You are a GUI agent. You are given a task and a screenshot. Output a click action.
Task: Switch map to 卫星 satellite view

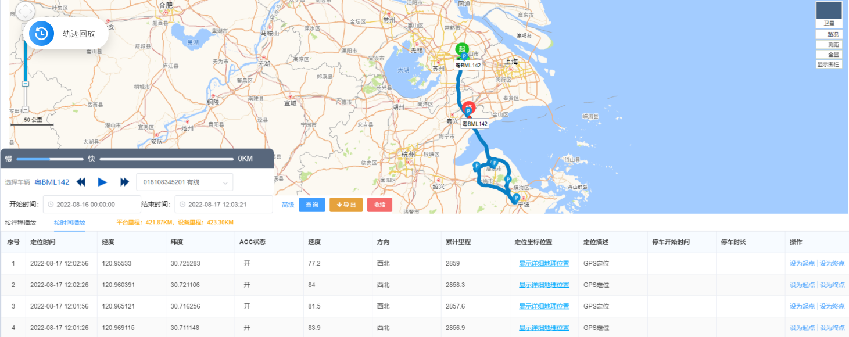[829, 23]
